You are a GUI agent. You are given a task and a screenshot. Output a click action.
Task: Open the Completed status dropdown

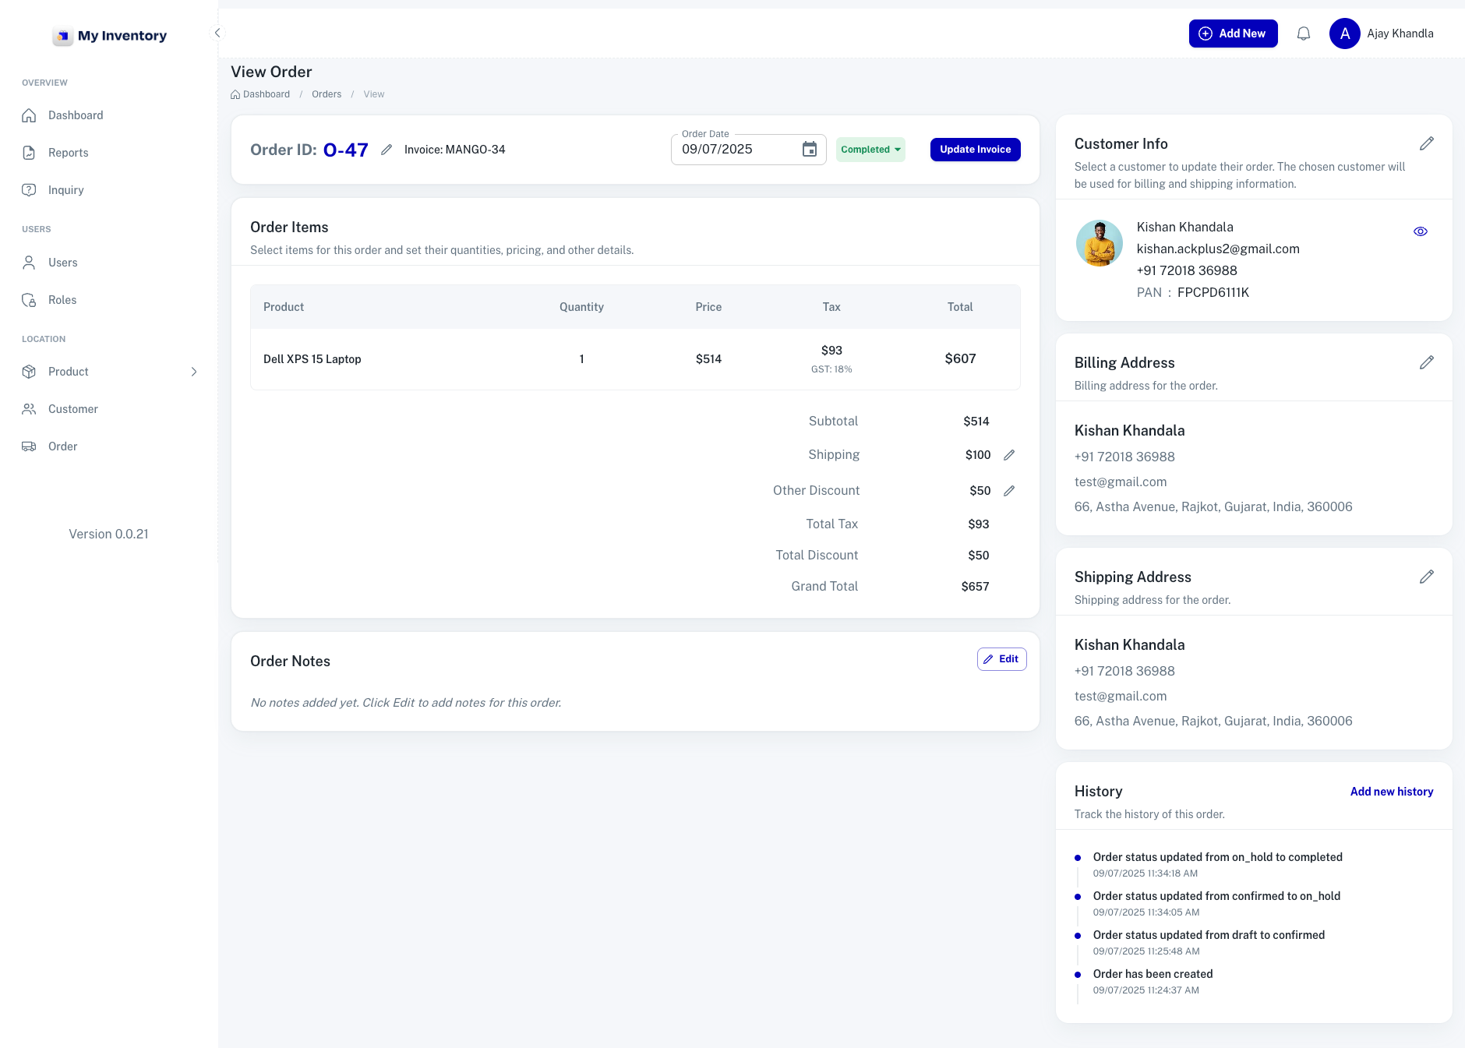[870, 150]
